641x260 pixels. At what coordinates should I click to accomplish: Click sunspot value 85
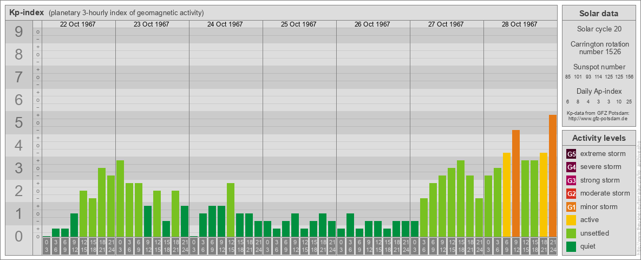point(568,77)
